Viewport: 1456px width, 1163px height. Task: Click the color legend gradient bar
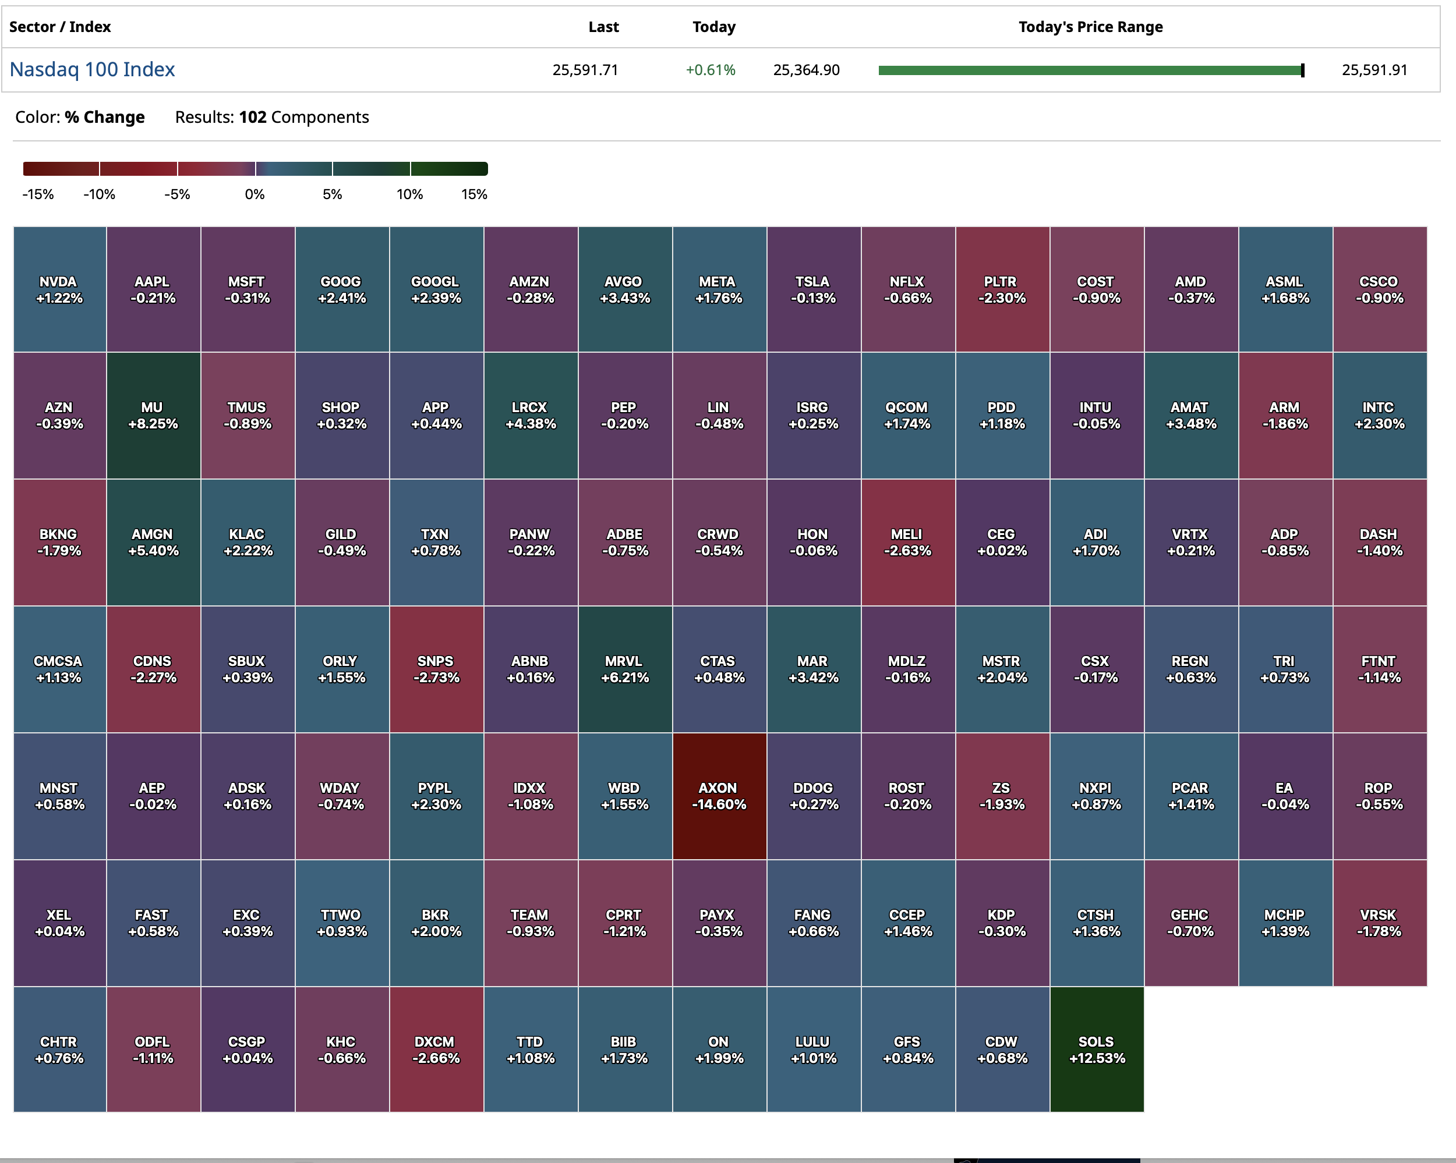[x=255, y=169]
